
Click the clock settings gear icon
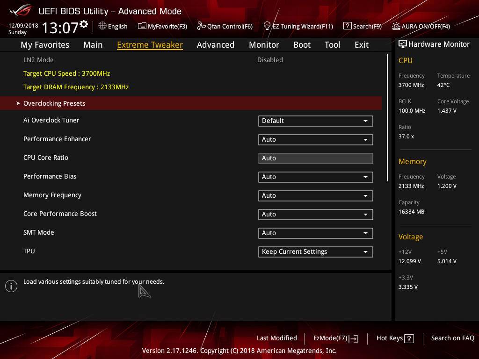pos(84,24)
